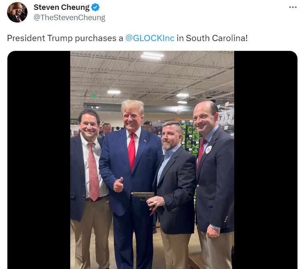
Task: Click the left black letterbox bar of the video
Action: [39, 160]
